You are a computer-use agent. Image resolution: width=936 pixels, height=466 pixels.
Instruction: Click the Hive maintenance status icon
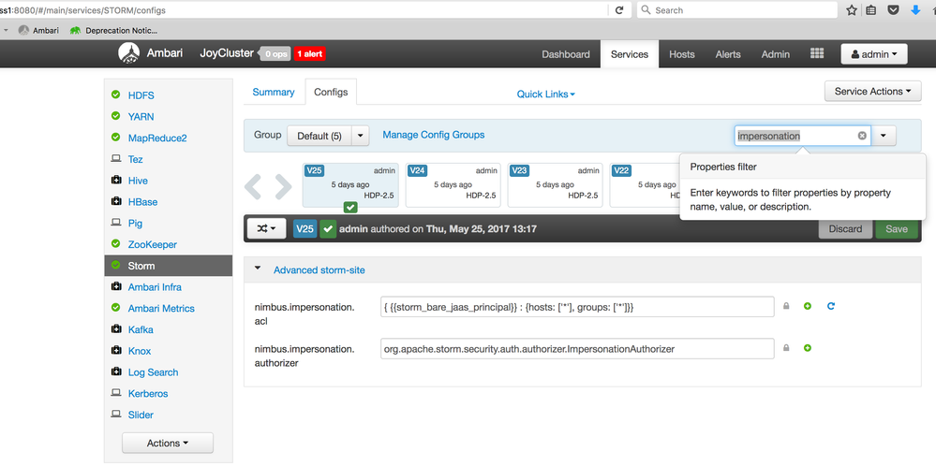(x=116, y=180)
